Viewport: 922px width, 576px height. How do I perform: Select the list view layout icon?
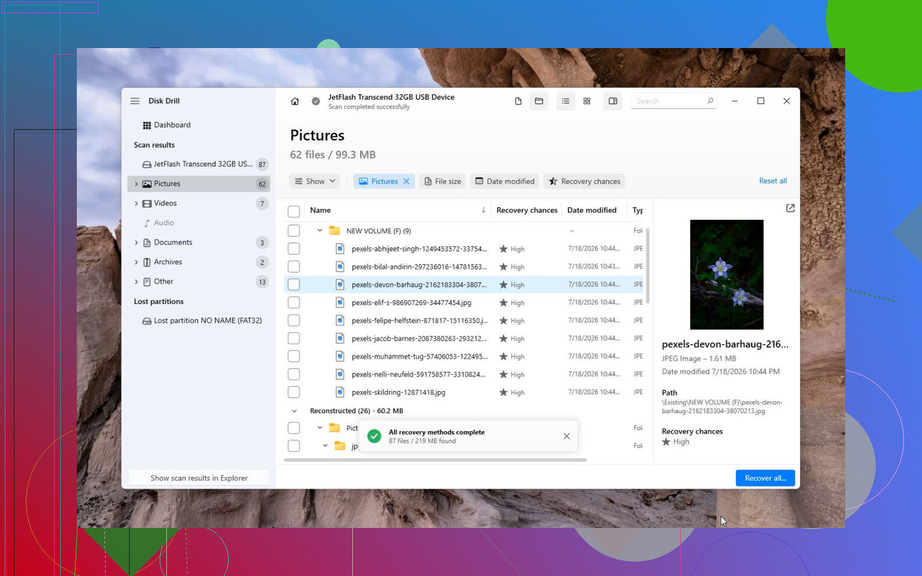565,101
